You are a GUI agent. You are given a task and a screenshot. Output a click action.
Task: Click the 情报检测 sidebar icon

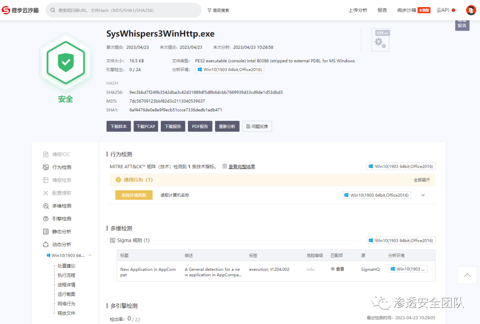[x=46, y=180]
